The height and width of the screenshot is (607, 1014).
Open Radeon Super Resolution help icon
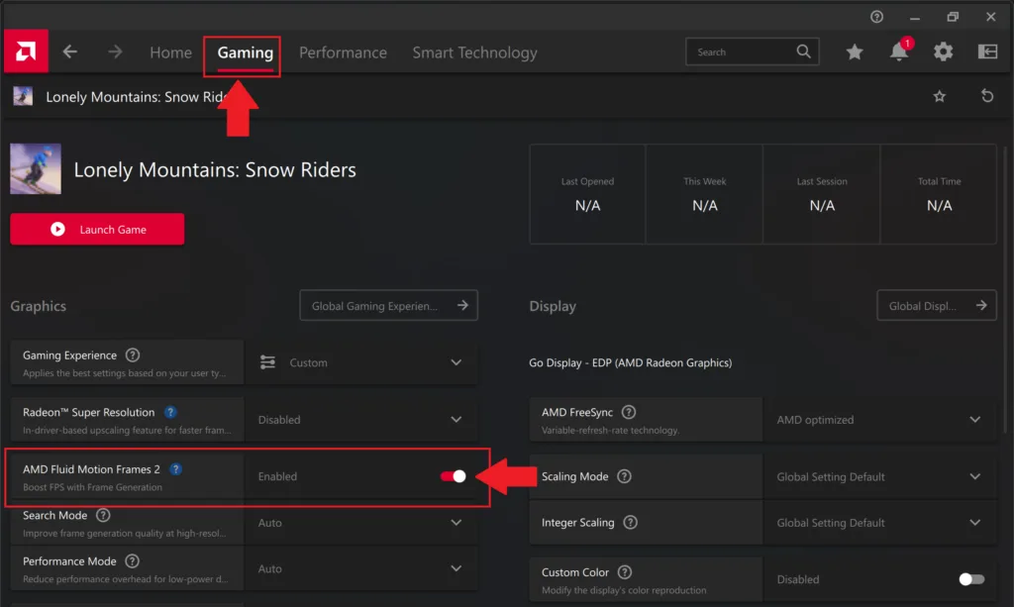coord(170,412)
